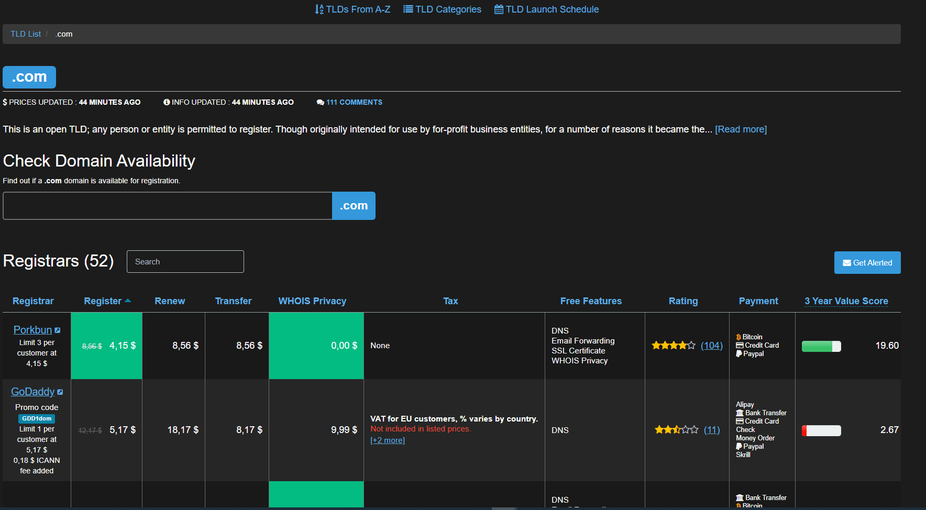Click Get Alerted button
The image size is (926, 510).
(867, 263)
